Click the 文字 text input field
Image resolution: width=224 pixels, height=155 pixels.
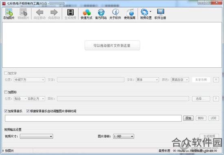point(90,80)
